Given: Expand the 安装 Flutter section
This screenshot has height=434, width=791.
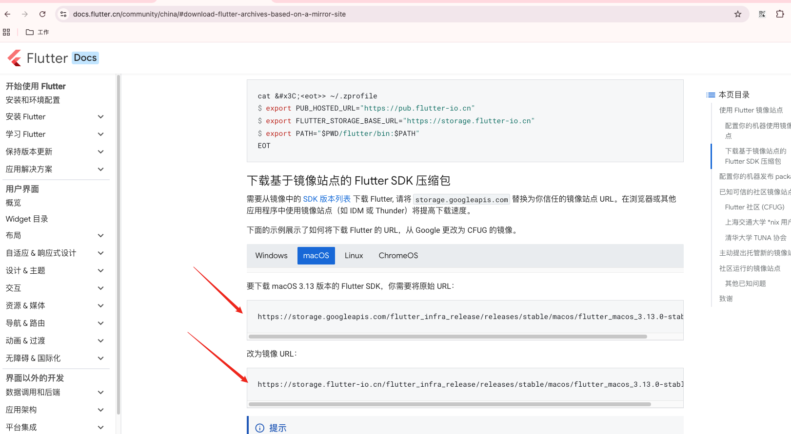Looking at the screenshot, I should [x=101, y=116].
